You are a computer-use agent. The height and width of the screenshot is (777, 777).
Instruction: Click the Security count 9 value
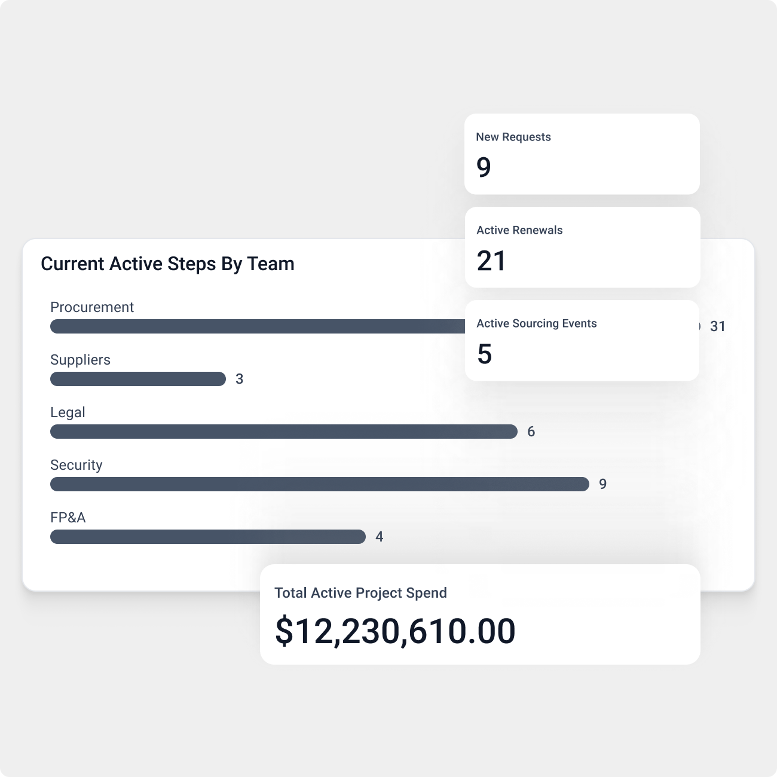pyautogui.click(x=602, y=484)
